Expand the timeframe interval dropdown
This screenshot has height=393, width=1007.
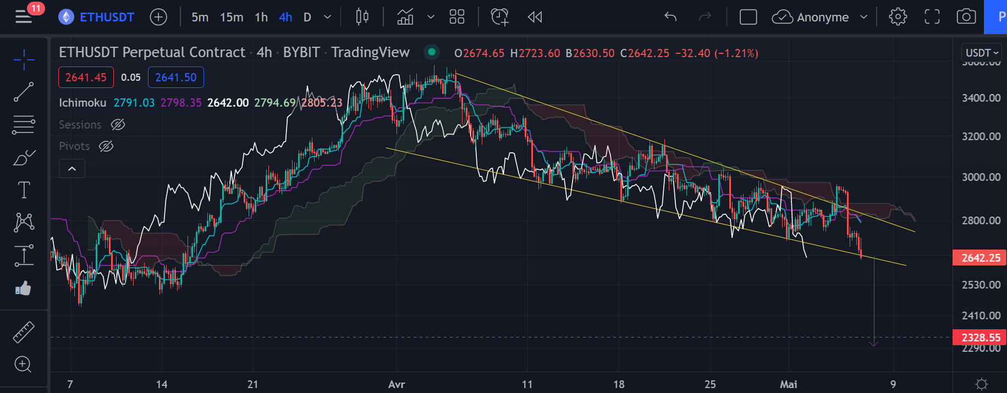click(328, 17)
